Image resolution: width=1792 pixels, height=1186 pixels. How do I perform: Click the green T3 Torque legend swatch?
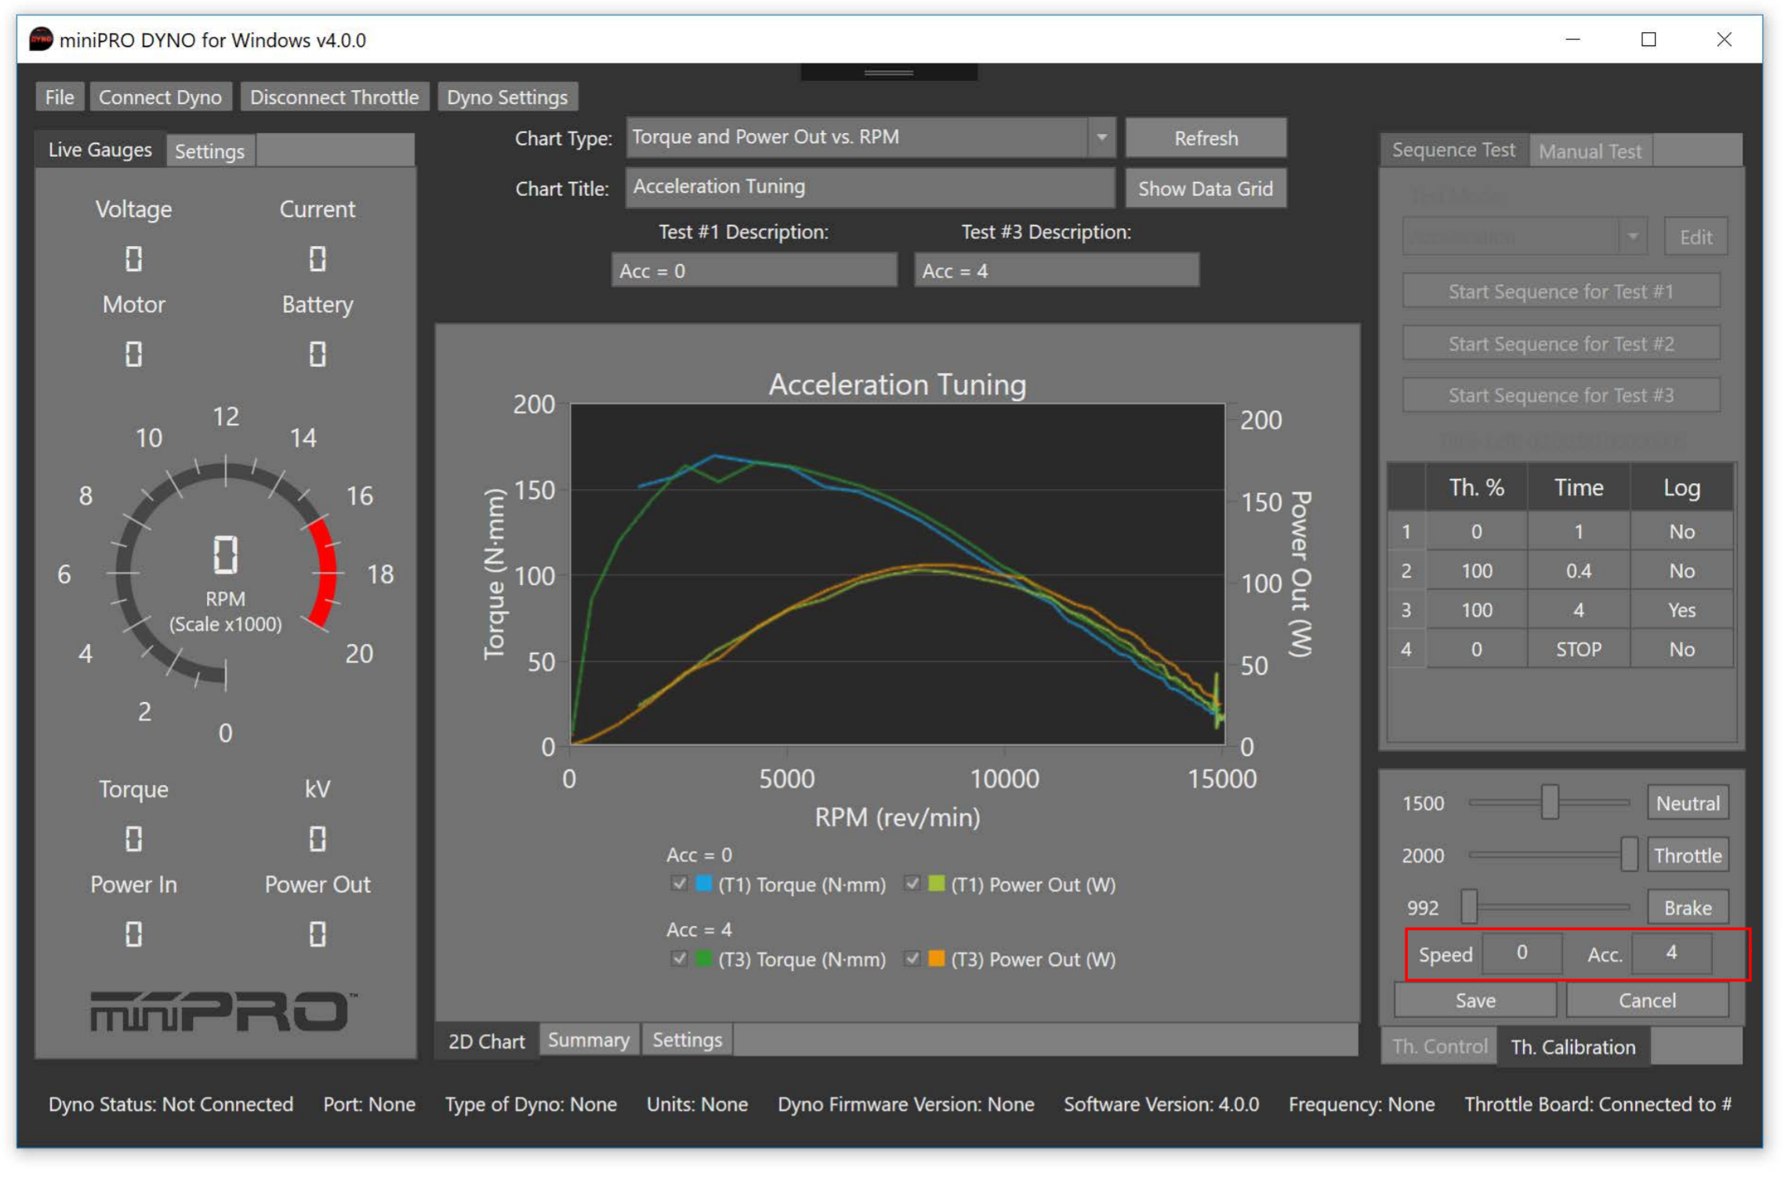tap(704, 959)
